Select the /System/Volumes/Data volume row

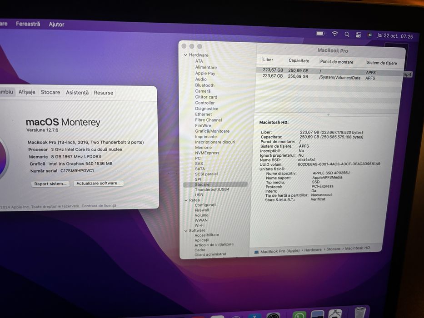point(328,77)
